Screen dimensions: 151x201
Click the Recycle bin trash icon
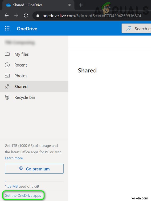coord(7,97)
